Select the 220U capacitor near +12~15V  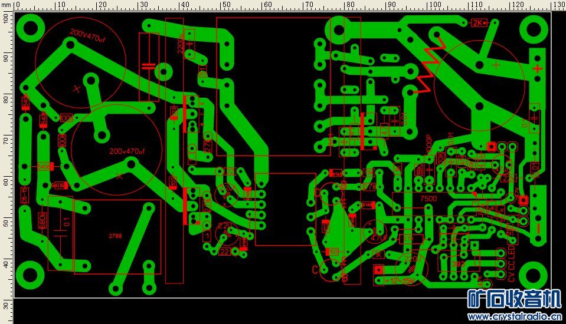(x=411, y=269)
